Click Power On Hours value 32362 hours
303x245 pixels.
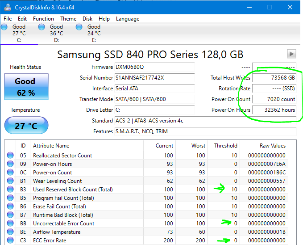274,110
